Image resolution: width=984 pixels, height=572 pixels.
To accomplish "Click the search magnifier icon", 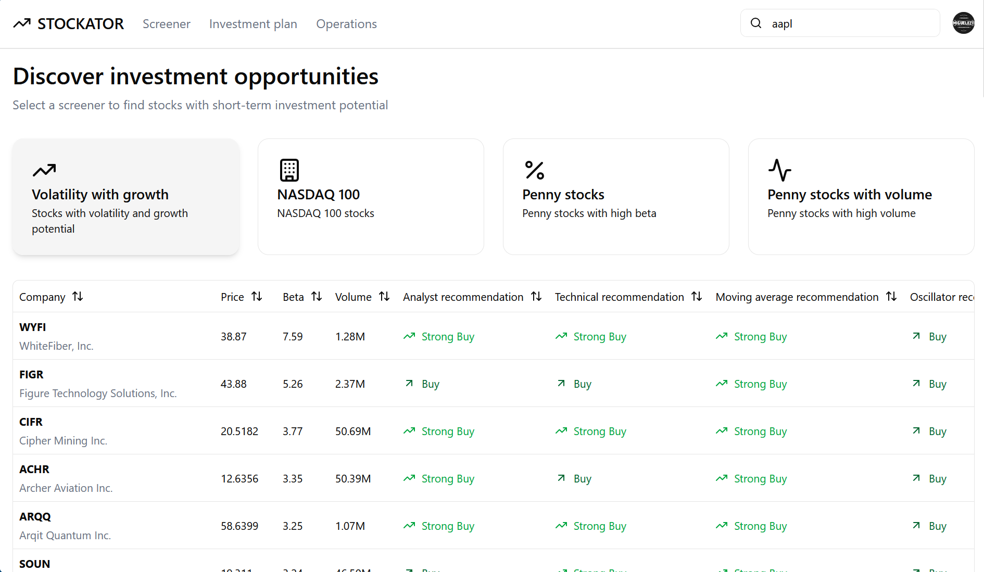I will click(x=756, y=23).
